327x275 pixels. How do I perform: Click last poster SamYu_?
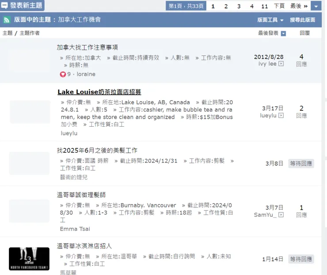click(265, 215)
